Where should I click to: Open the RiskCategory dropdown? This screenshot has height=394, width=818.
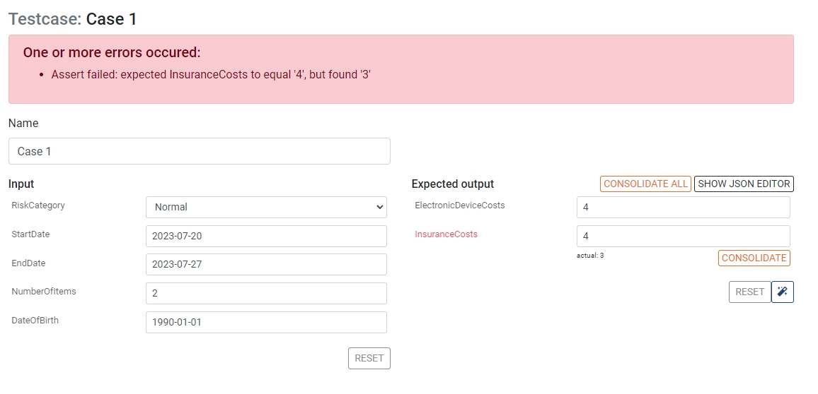pos(266,207)
